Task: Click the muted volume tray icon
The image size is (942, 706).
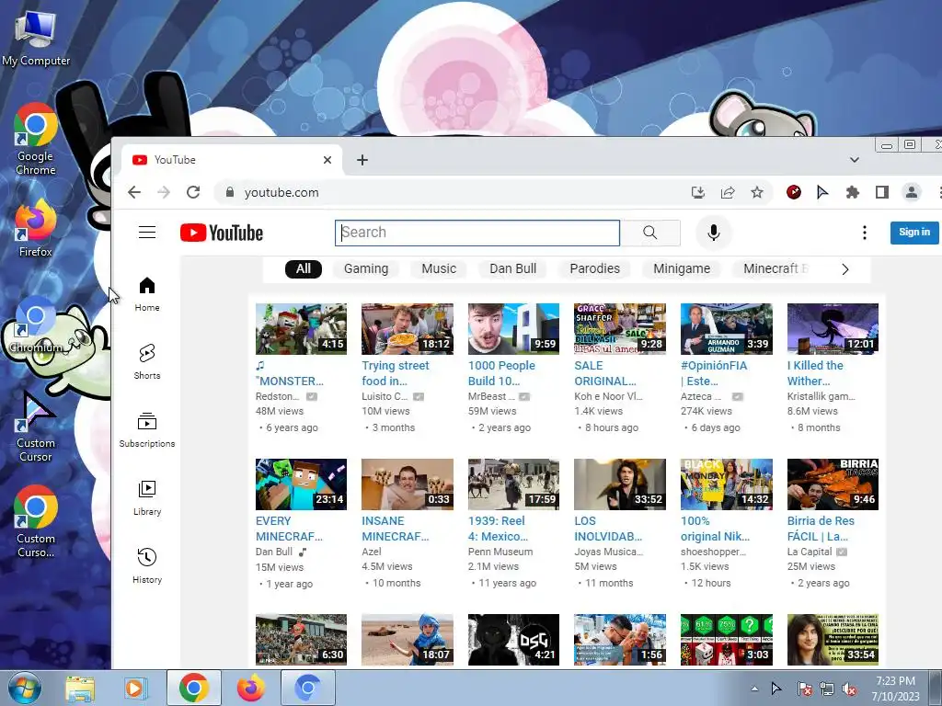Action: (x=849, y=689)
